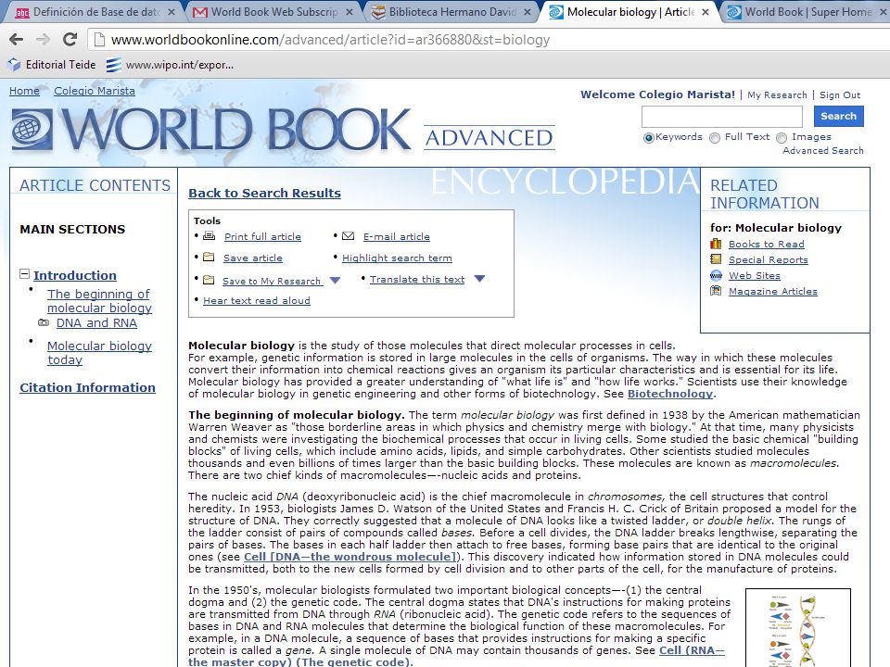Viewport: 890px width, 667px height.
Task: Go to The beginning of molecular biology
Action: point(99,300)
